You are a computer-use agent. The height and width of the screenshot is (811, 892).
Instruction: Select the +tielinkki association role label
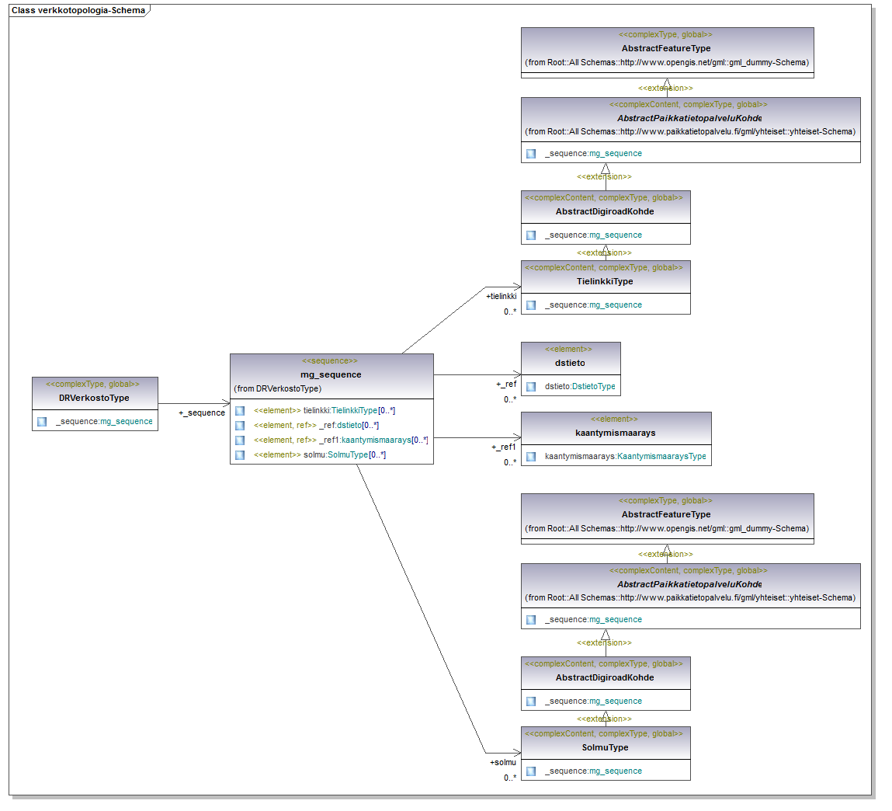coord(501,296)
